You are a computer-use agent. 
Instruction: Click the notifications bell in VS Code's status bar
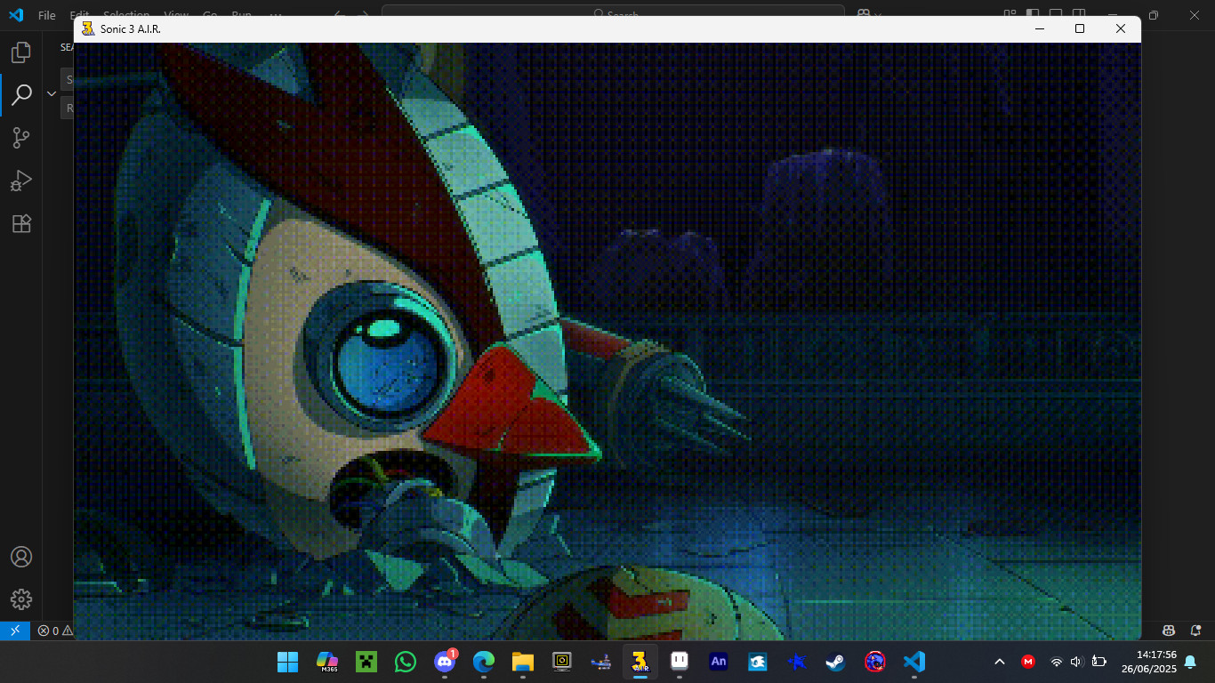1195,631
